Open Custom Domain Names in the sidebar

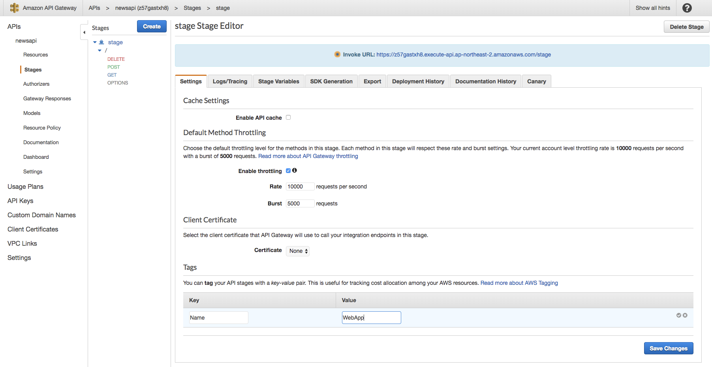(x=41, y=215)
